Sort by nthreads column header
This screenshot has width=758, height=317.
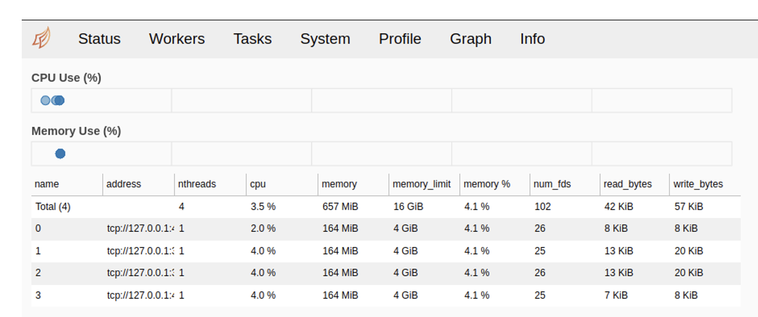pos(197,184)
